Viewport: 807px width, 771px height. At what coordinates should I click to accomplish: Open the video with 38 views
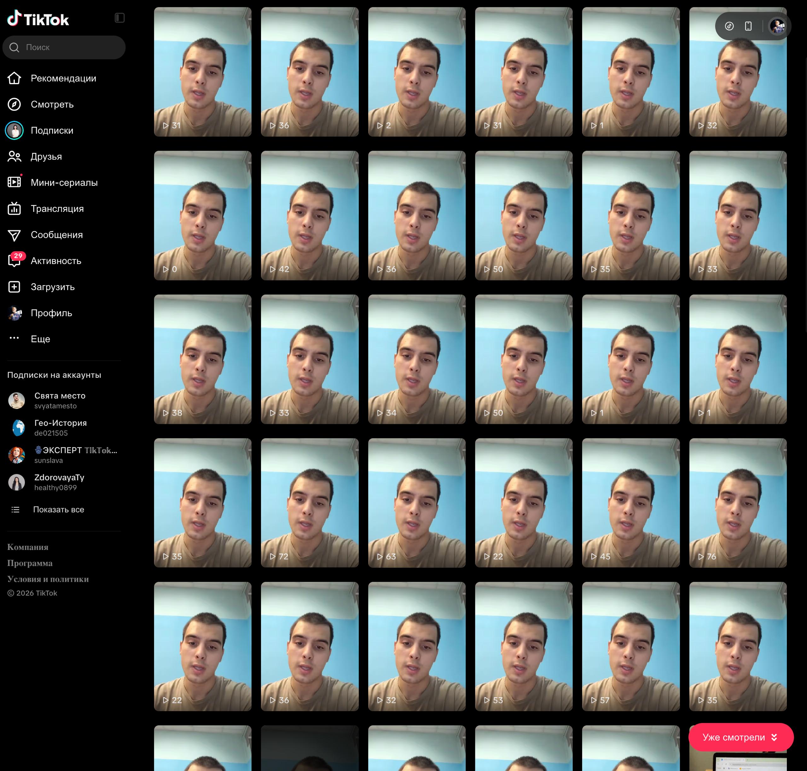(203, 359)
